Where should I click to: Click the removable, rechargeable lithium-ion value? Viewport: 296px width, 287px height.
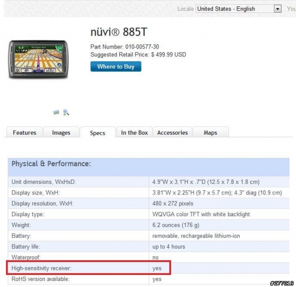point(196,236)
